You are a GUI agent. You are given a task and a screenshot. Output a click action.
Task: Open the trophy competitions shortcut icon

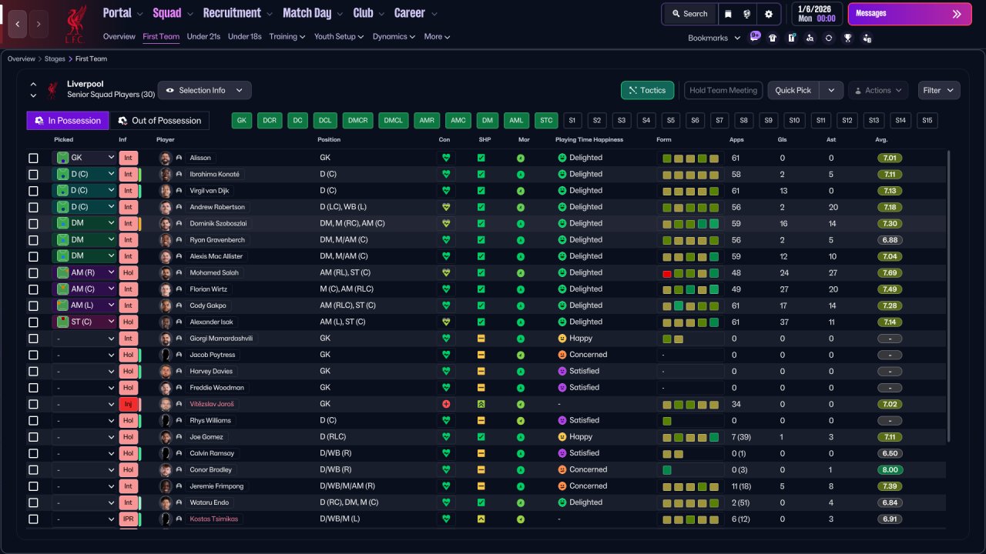click(x=847, y=38)
